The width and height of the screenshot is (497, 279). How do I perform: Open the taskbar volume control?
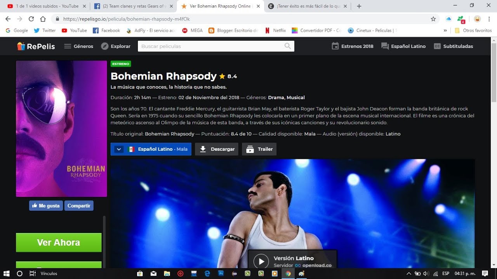tap(426, 274)
